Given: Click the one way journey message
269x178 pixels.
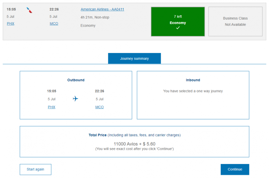Looking at the screenshot, I should 193,91.
